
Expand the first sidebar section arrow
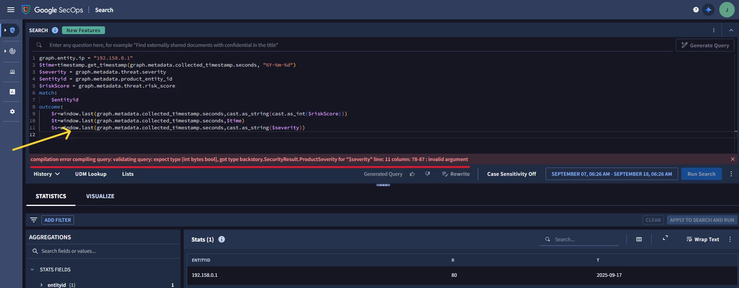(5, 30)
